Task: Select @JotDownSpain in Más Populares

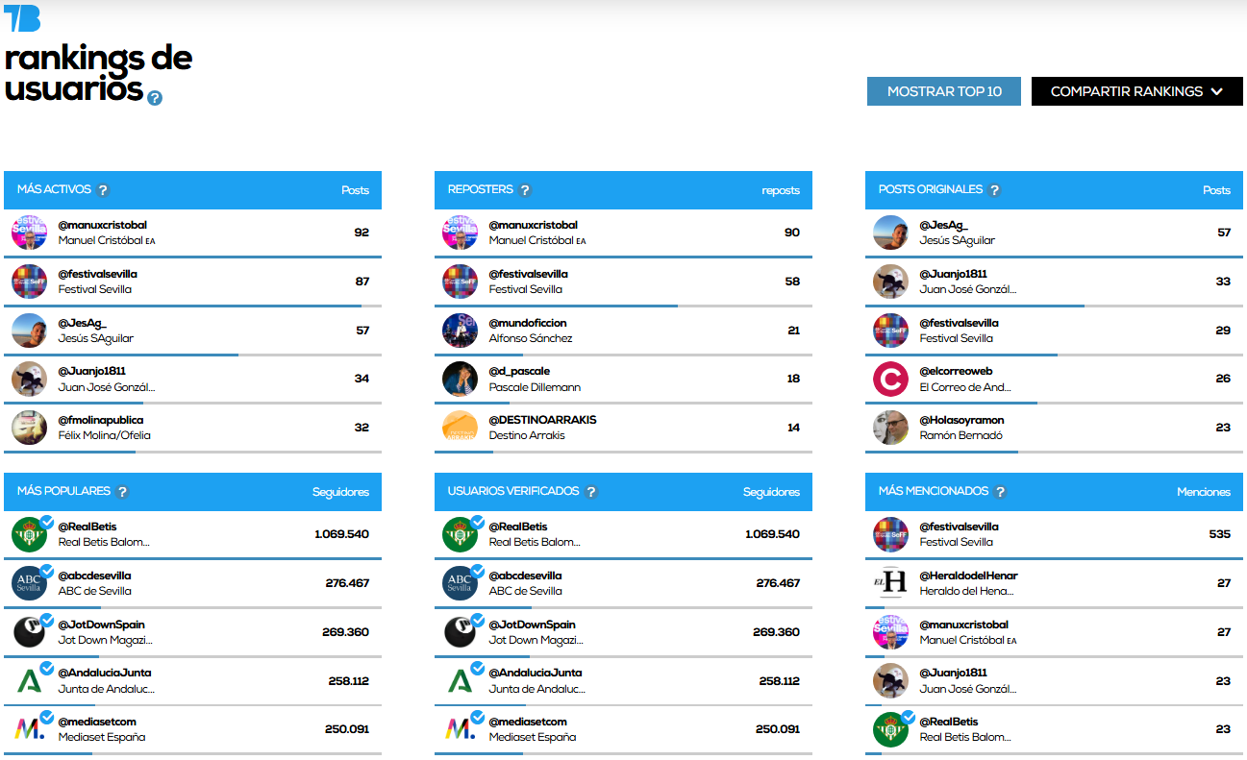Action: pos(101,625)
